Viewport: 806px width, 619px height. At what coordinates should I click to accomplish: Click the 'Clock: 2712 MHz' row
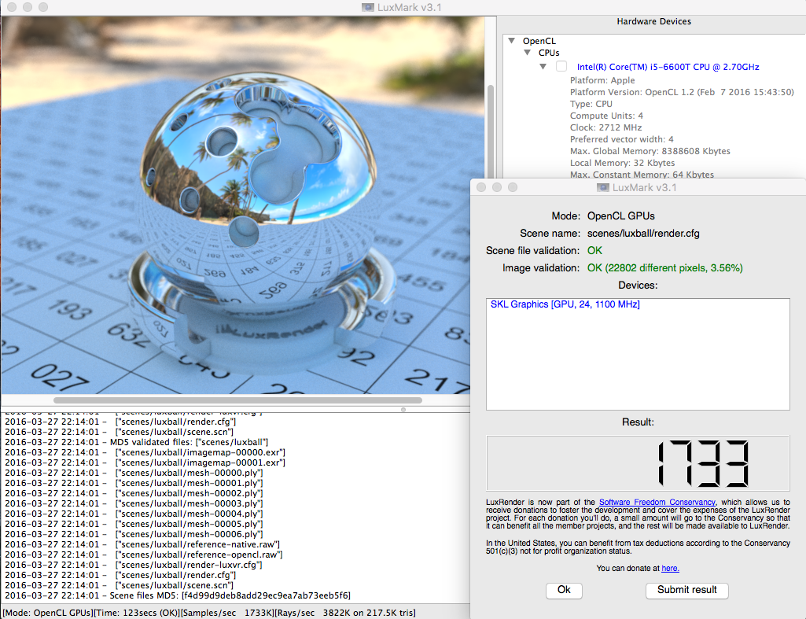[x=605, y=127]
